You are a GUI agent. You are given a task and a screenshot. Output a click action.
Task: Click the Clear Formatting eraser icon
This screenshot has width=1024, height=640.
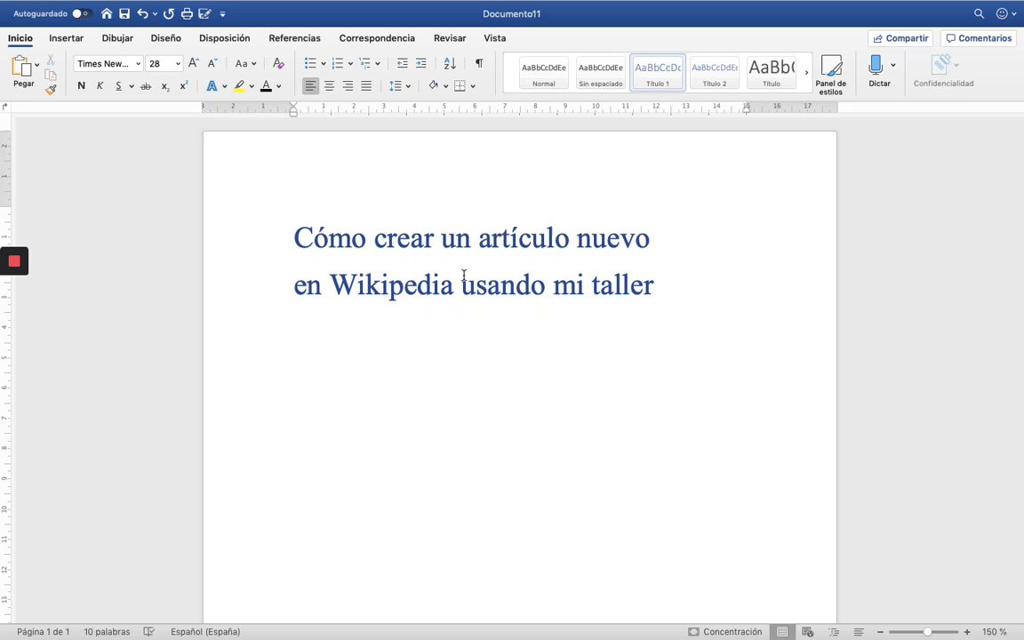[278, 63]
